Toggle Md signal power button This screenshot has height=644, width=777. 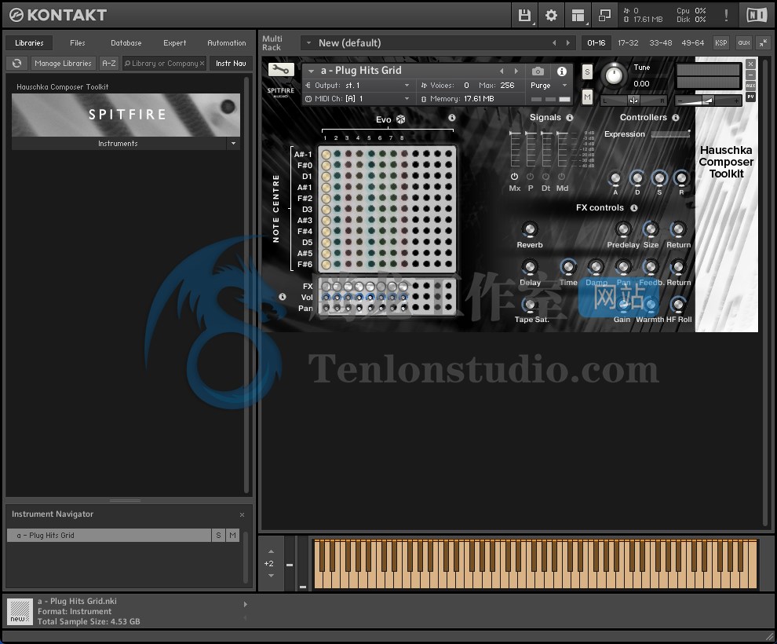(x=561, y=177)
